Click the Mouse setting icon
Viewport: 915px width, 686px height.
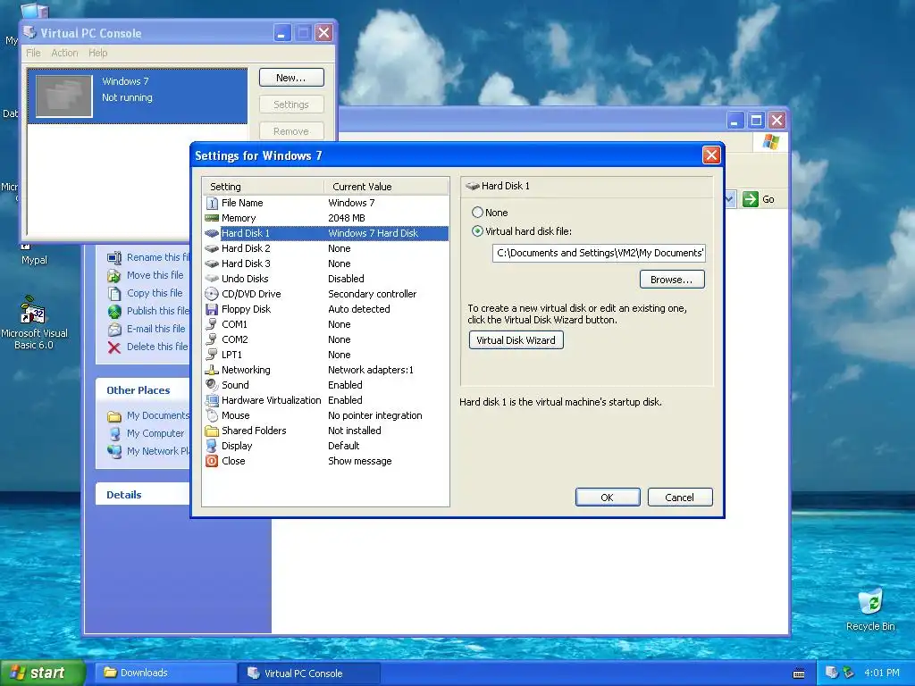click(212, 415)
